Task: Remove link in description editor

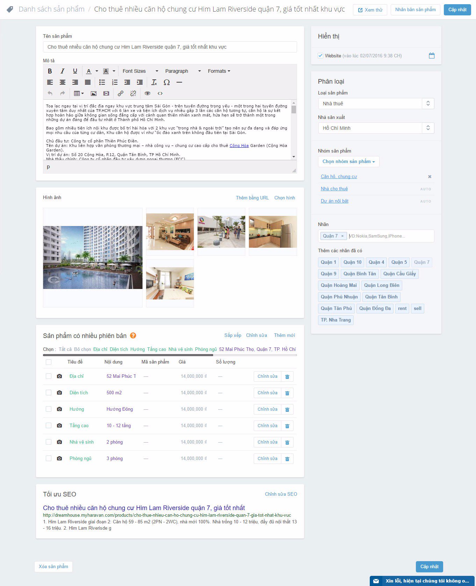Action: click(133, 93)
